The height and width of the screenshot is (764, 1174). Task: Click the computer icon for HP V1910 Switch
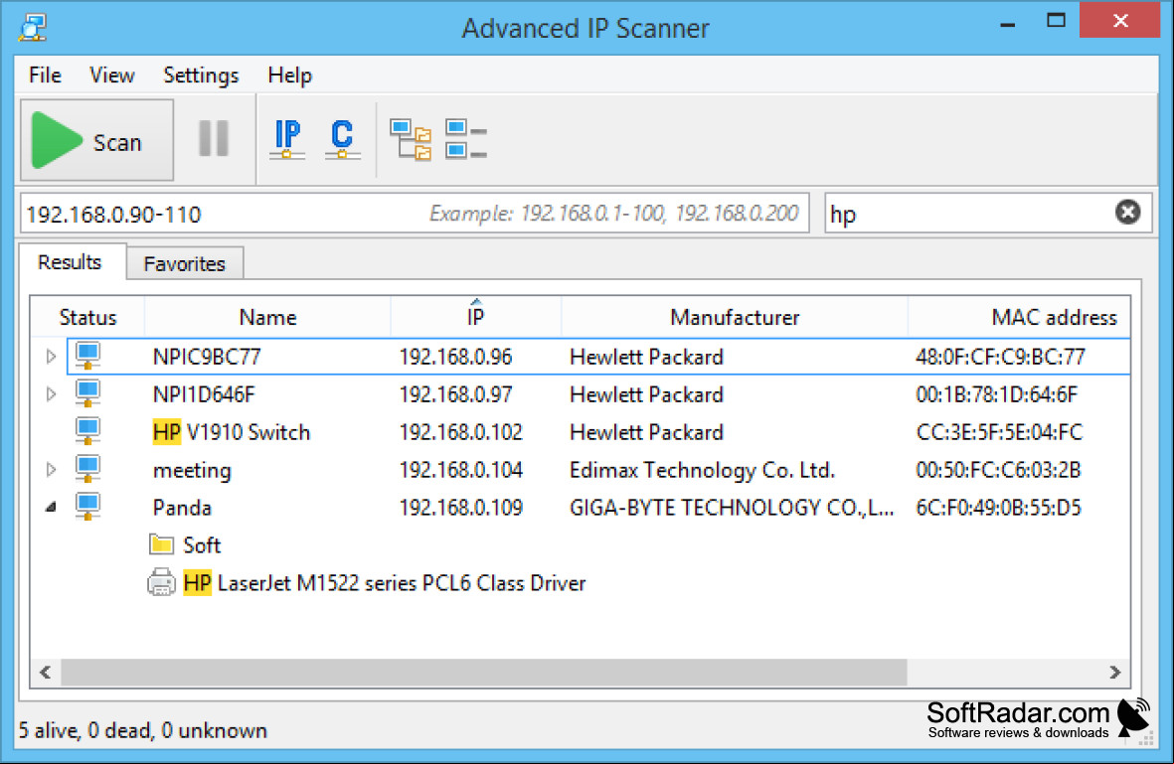click(87, 430)
